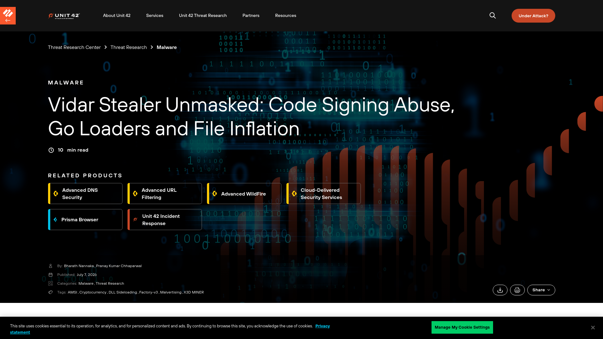Click the download PDF icon button

[500, 290]
